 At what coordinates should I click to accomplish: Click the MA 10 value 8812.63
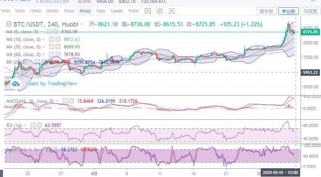[x=72, y=39]
